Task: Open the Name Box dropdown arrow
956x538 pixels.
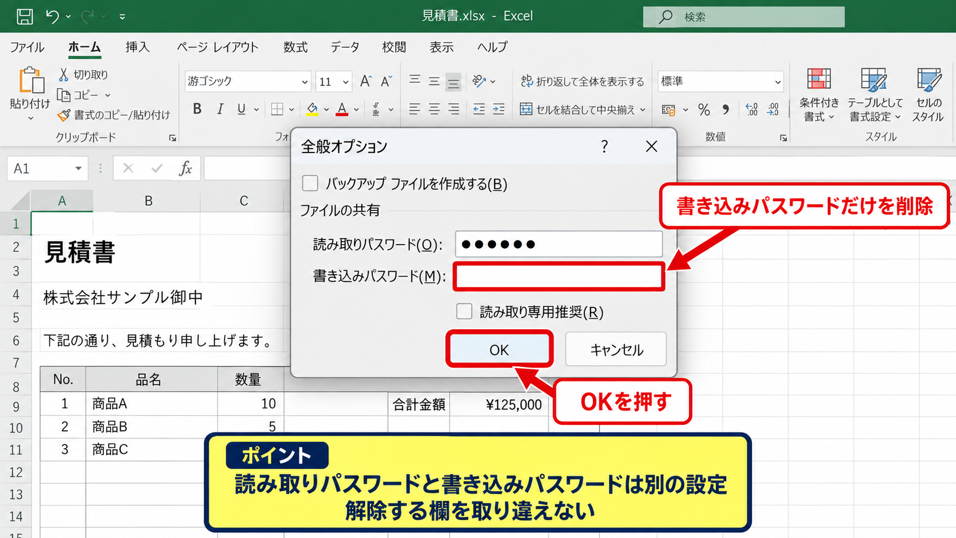Action: 78,169
